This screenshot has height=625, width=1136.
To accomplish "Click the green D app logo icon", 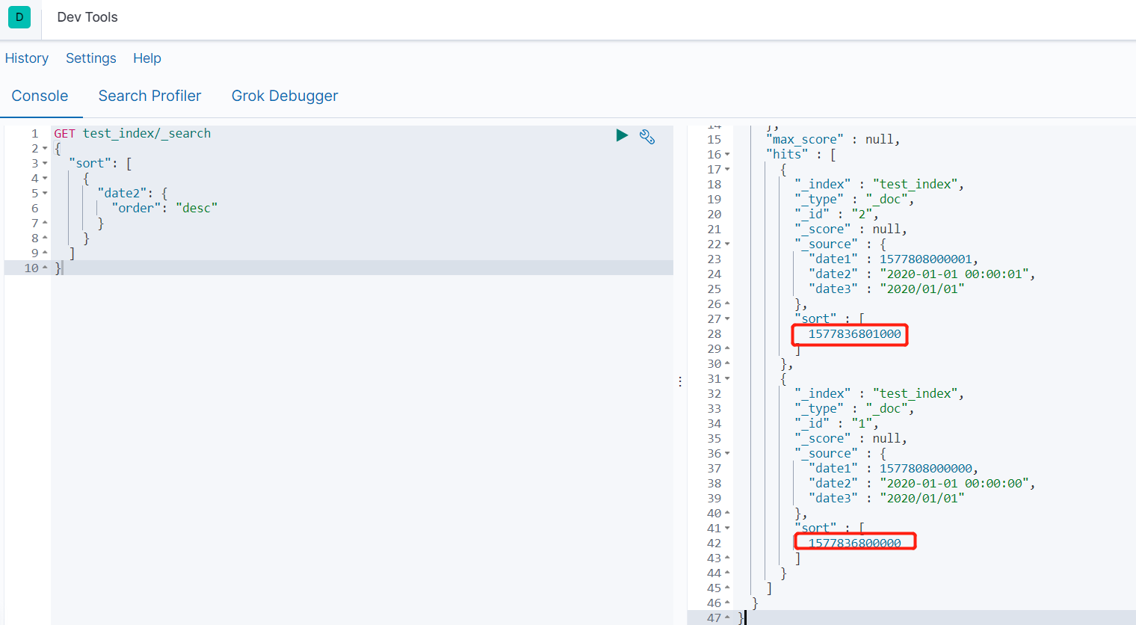I will coord(19,17).
